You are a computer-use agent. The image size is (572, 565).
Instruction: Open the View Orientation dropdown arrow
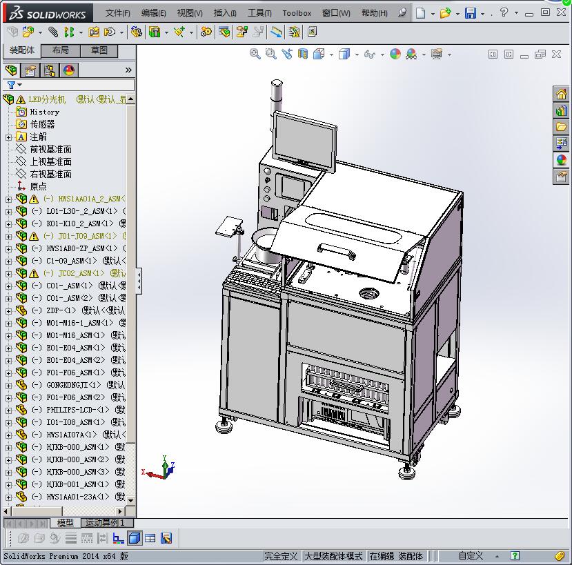331,54
